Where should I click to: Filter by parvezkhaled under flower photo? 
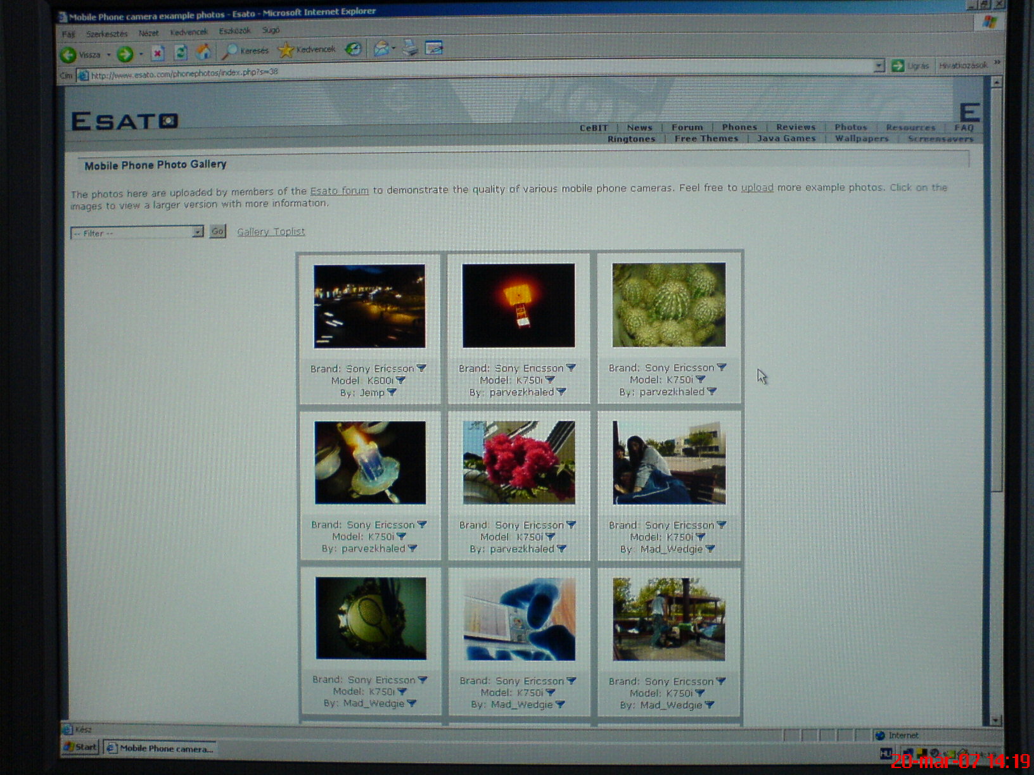(561, 549)
